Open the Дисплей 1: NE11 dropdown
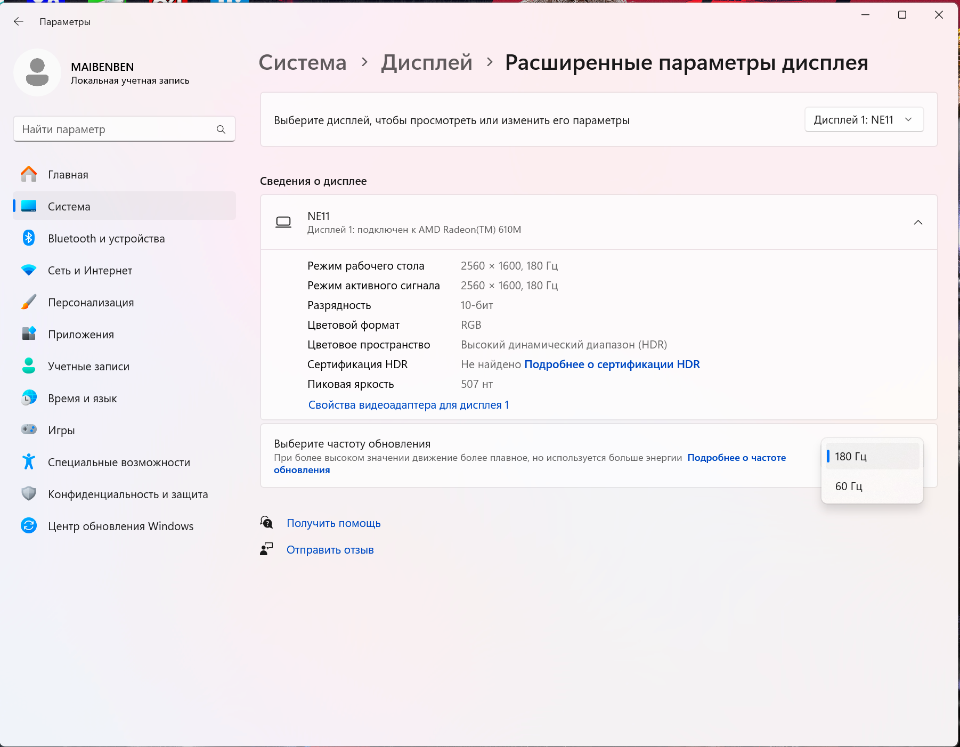 (864, 120)
